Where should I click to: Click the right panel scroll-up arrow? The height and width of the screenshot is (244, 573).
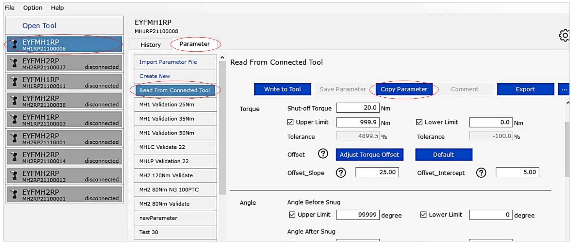click(x=568, y=103)
